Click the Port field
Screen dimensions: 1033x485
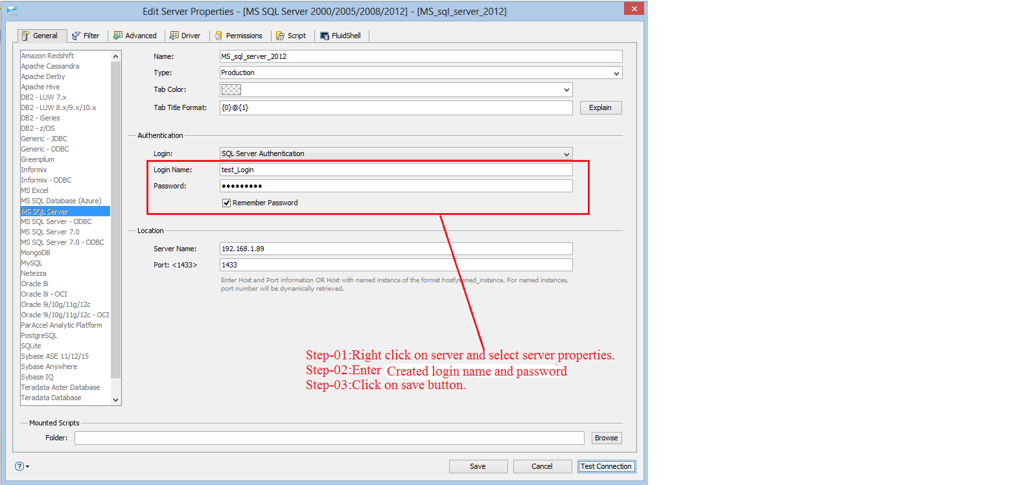pos(396,265)
